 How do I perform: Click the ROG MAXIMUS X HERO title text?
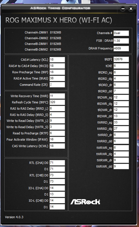click(x=59, y=20)
